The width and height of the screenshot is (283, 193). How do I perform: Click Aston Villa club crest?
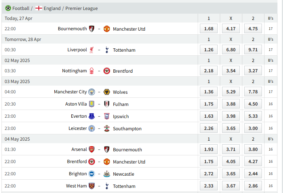click(91, 104)
